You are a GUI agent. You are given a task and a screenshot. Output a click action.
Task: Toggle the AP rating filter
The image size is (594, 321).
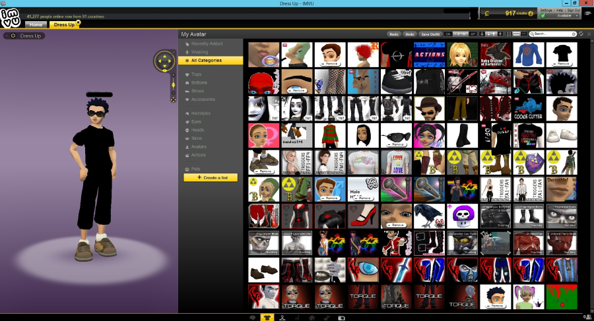pos(473,34)
